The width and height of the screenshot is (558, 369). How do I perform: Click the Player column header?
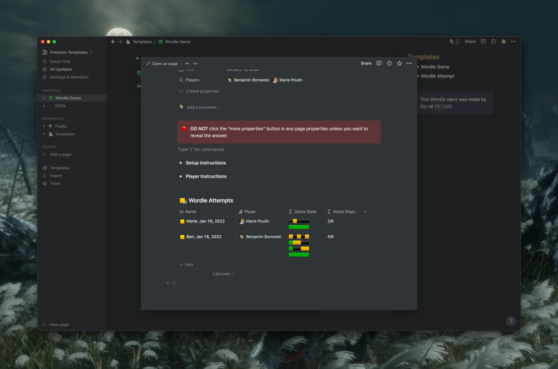[261, 211]
